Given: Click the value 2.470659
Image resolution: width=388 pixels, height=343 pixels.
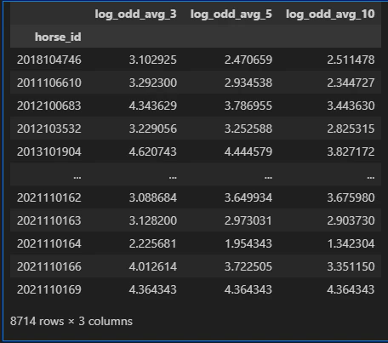Looking at the screenshot, I should click(248, 60).
